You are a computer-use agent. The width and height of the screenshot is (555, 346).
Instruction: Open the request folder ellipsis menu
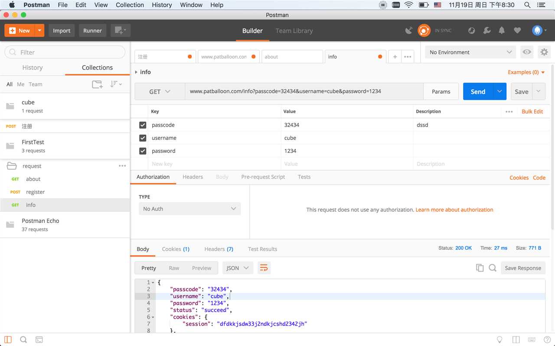(122, 166)
